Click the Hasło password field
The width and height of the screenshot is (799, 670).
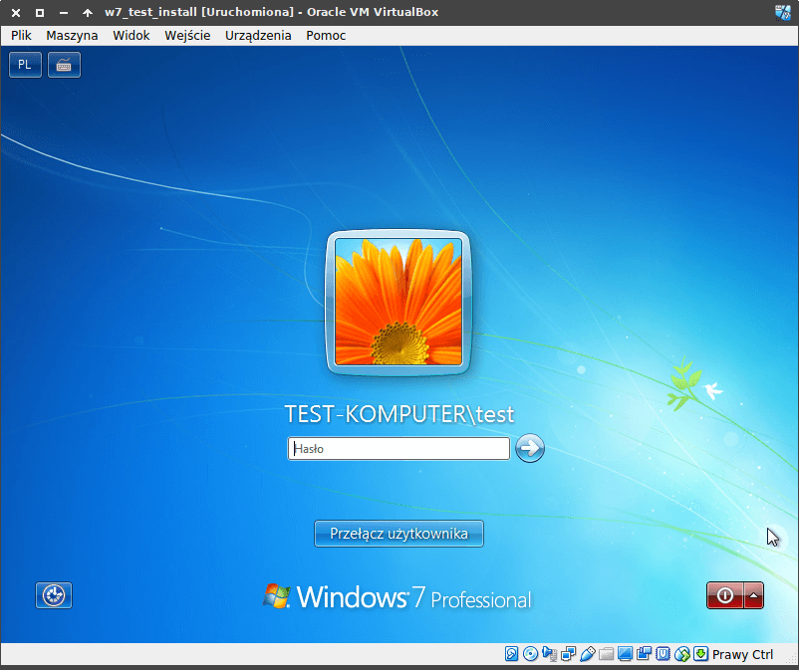tap(399, 449)
